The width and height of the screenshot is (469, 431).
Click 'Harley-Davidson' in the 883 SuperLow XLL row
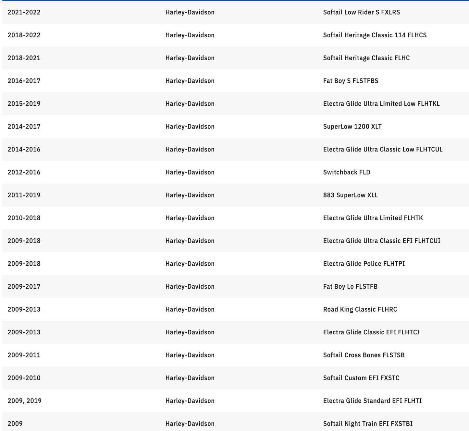[190, 195]
